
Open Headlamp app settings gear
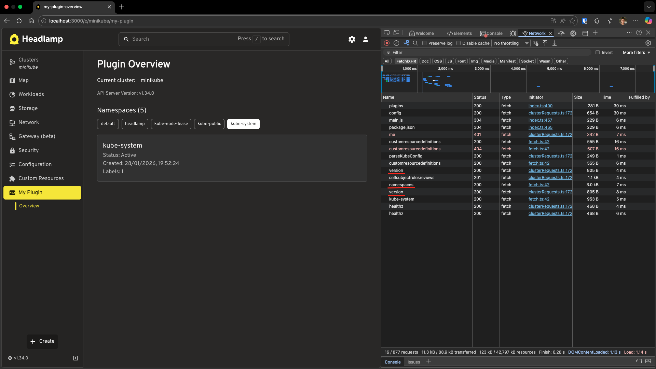(352, 39)
